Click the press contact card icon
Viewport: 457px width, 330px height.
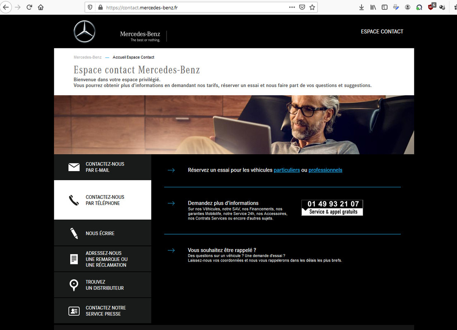(x=74, y=311)
